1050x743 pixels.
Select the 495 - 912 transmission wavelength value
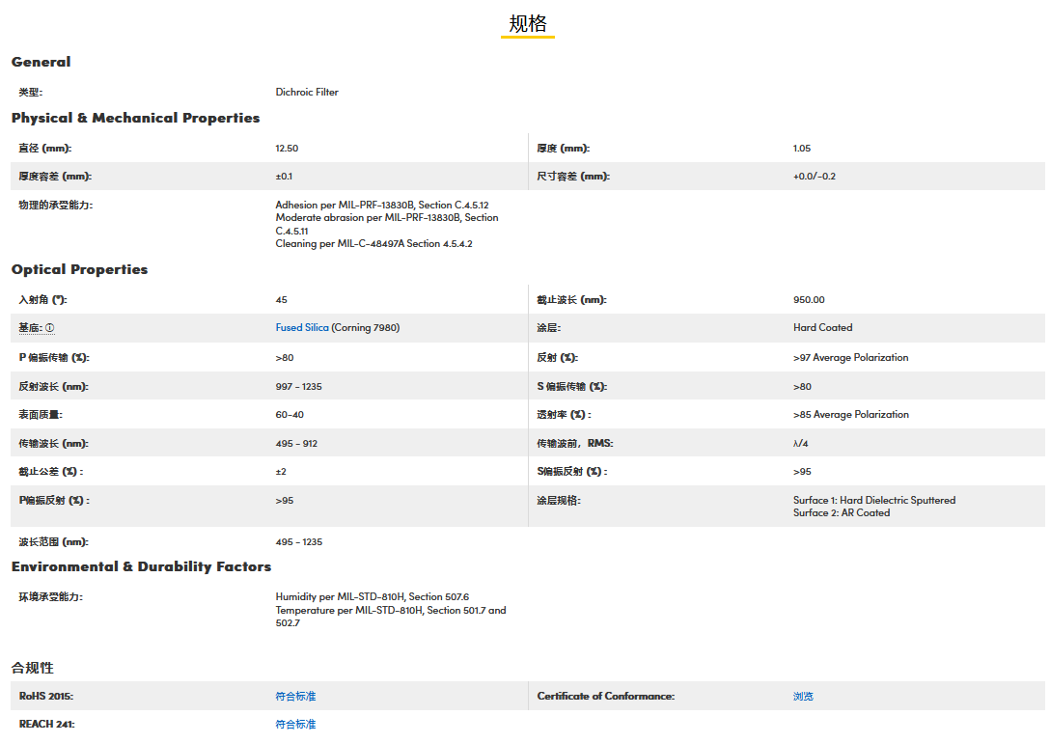[x=296, y=443]
